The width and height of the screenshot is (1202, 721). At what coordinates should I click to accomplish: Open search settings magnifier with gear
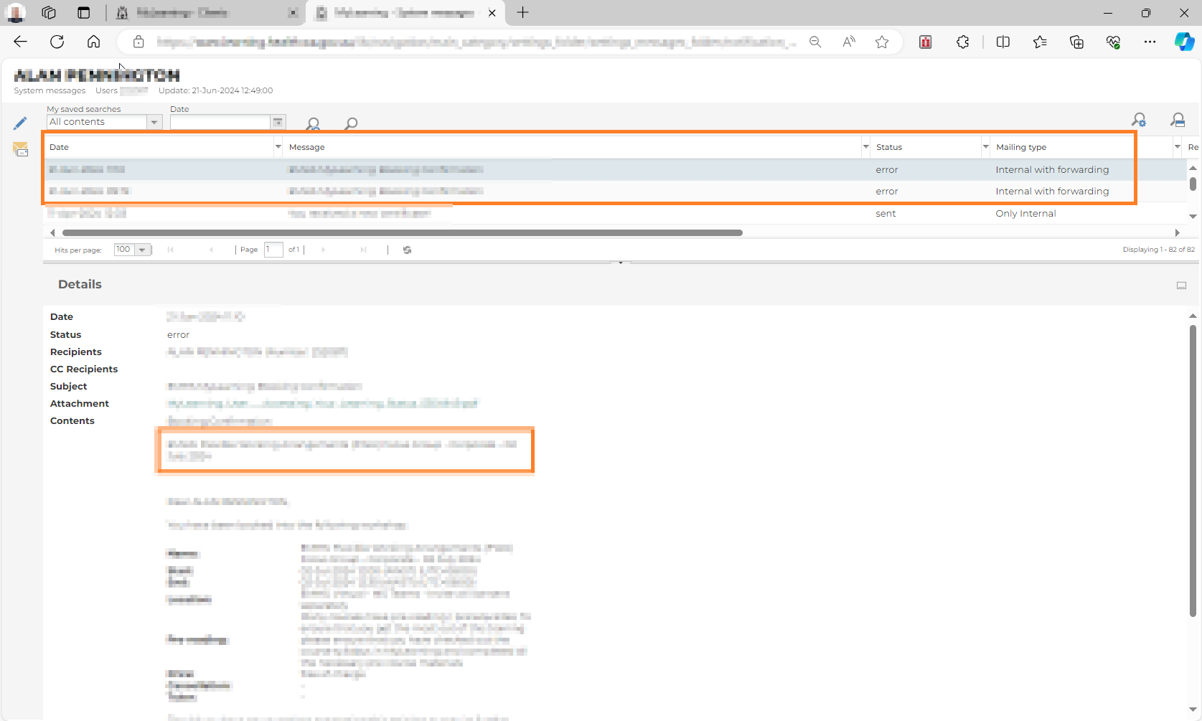[x=1139, y=120]
